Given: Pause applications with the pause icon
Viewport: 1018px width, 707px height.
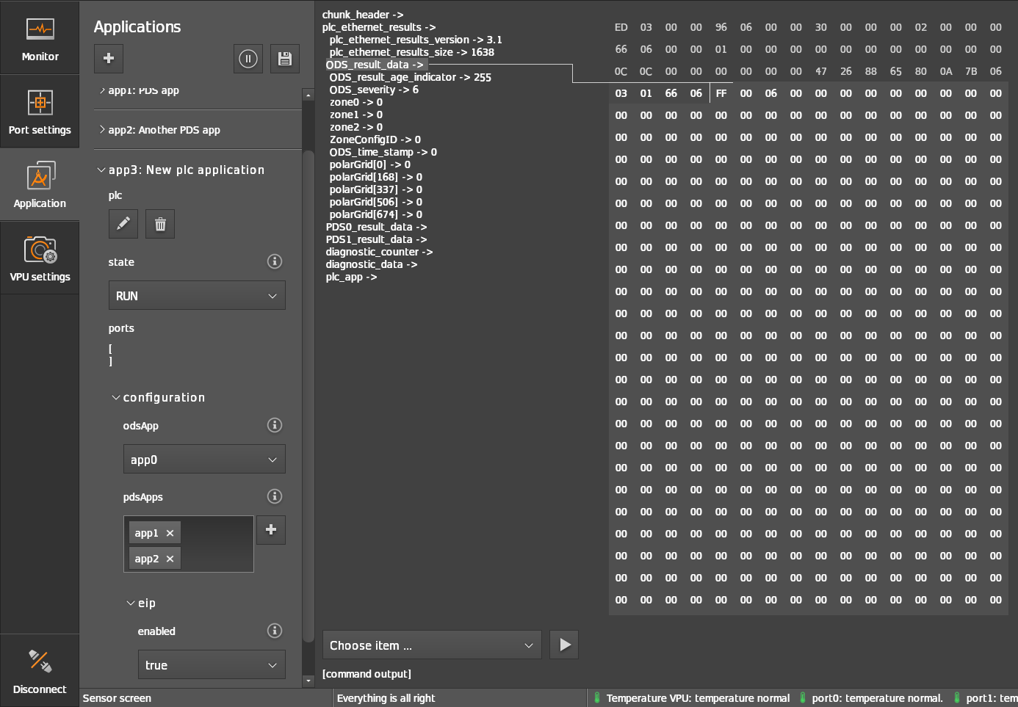Looking at the screenshot, I should pos(248,59).
